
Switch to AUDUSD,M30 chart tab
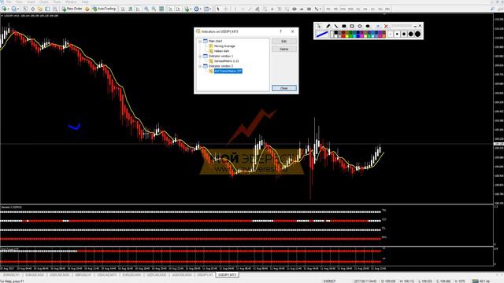click(x=182, y=275)
